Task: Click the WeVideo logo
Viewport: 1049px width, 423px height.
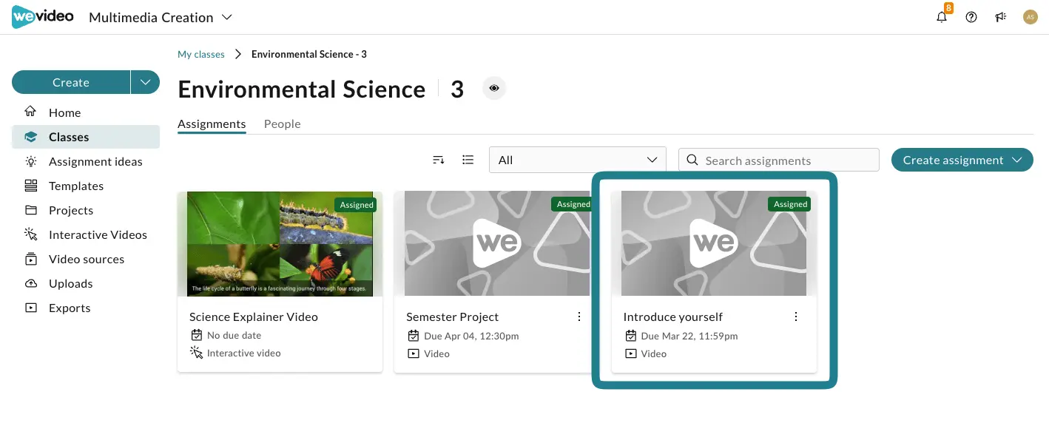Action: coord(43,16)
